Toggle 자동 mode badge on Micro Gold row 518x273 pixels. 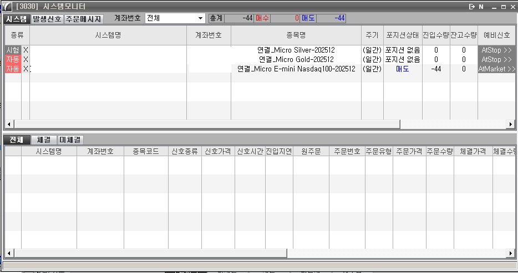(x=13, y=59)
